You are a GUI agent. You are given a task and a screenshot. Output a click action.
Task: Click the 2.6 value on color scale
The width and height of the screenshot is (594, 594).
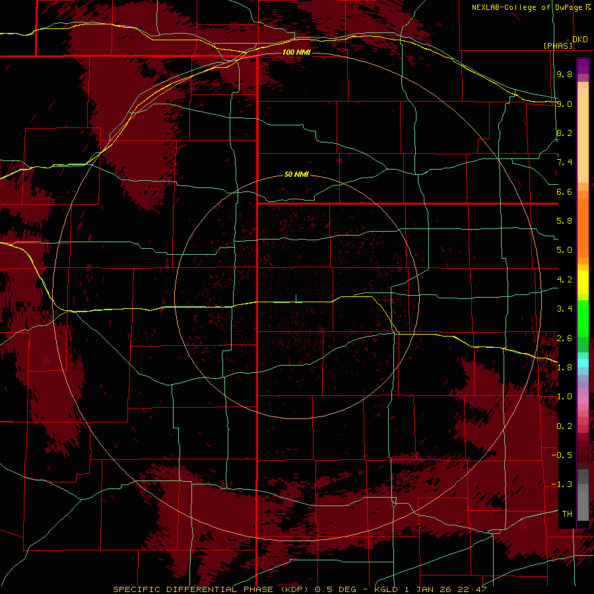(564, 339)
